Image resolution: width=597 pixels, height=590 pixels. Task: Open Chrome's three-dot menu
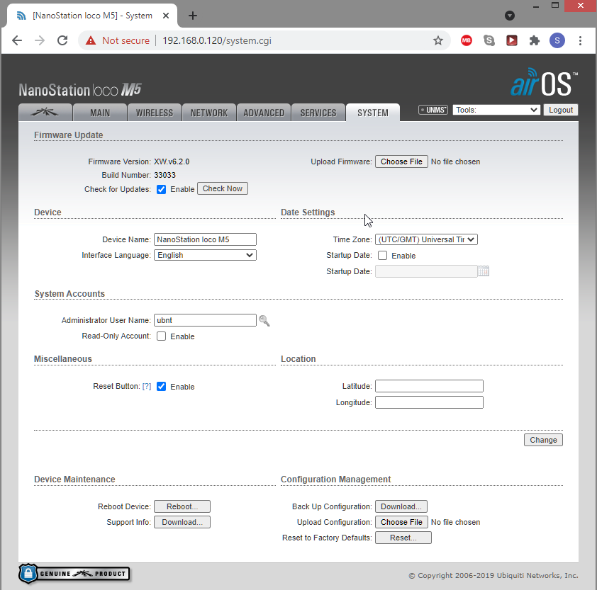580,40
